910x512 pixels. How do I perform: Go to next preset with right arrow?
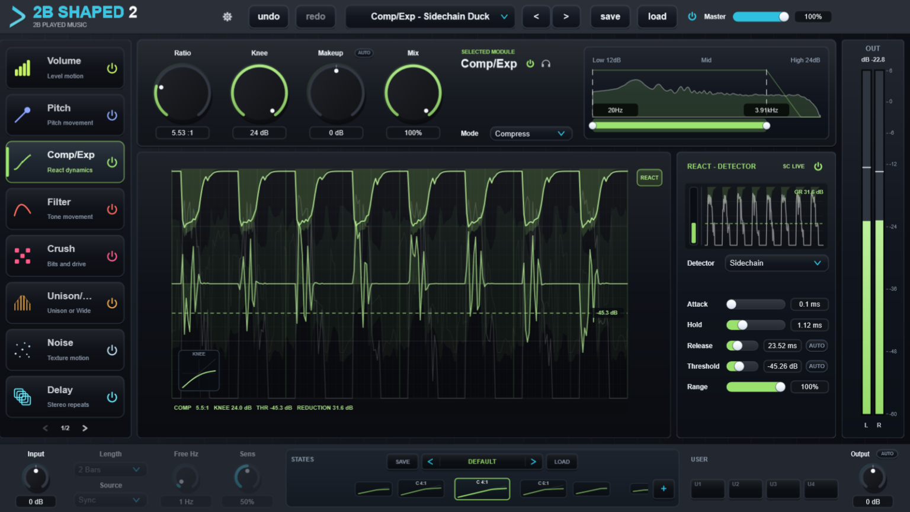566,17
